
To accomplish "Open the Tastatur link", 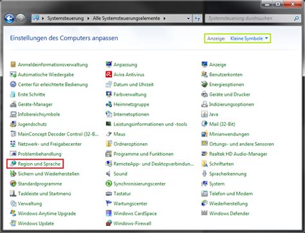I will click(122, 194).
